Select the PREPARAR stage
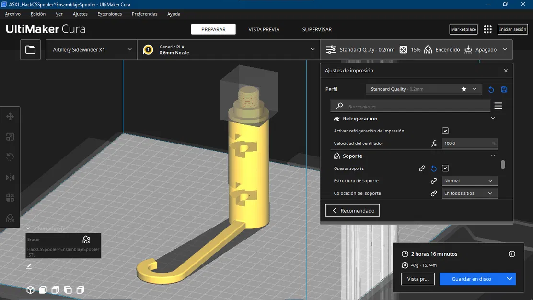 (x=213, y=29)
